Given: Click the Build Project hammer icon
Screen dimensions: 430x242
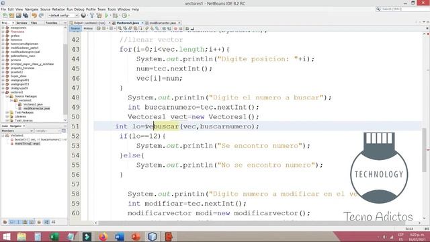Looking at the screenshot, I should coord(92,15).
